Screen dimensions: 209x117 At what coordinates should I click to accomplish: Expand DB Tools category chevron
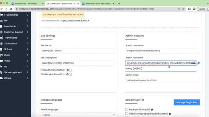click(x=28, y=49)
